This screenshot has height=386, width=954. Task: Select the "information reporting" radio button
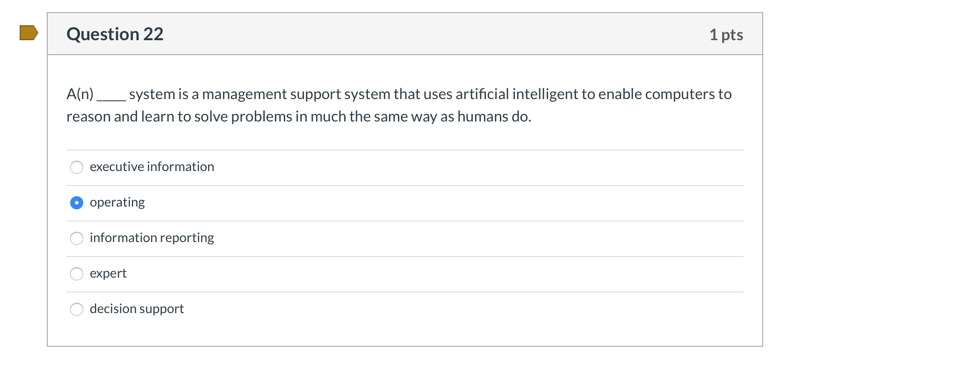pos(77,238)
